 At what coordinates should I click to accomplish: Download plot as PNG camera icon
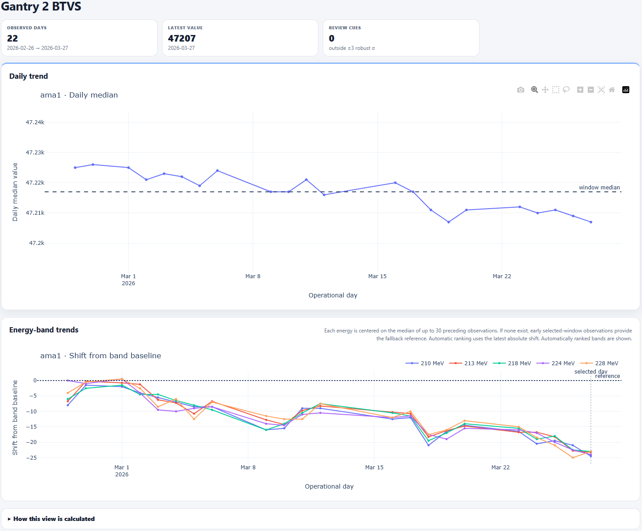point(521,90)
